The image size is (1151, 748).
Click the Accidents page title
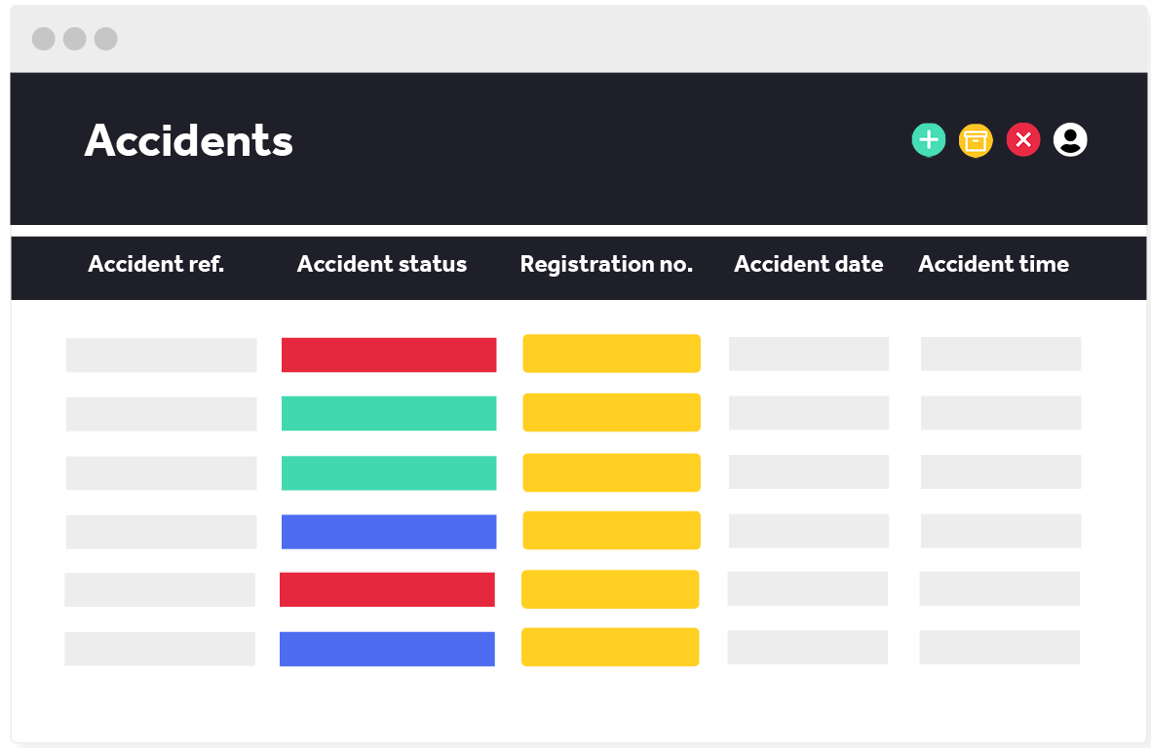[x=189, y=140]
